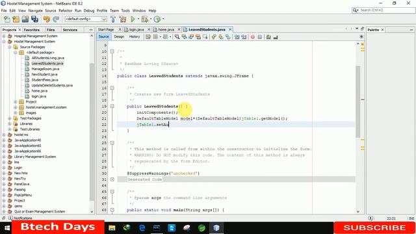Open Run Project dropdown arrow
This screenshot has width=416, height=234.
(x=138, y=19)
